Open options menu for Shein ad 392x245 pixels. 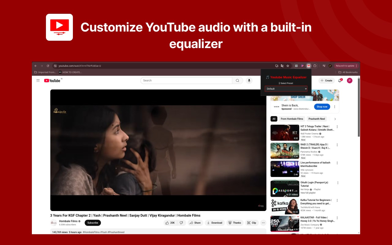334,107
